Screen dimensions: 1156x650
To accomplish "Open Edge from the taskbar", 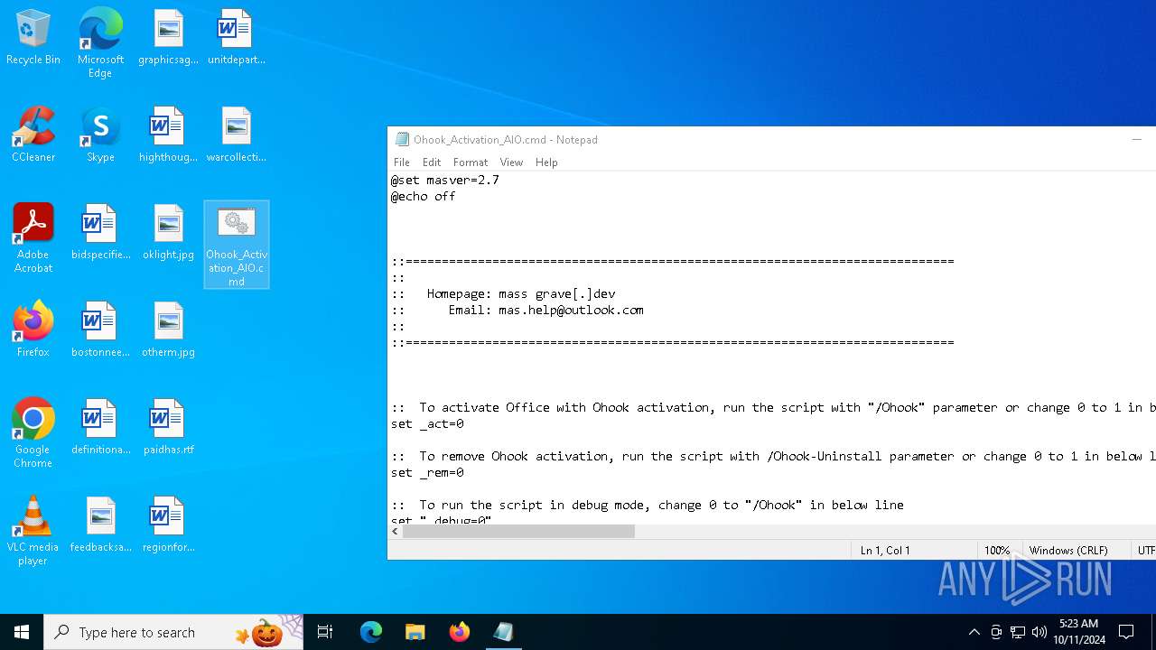I will click(x=371, y=632).
